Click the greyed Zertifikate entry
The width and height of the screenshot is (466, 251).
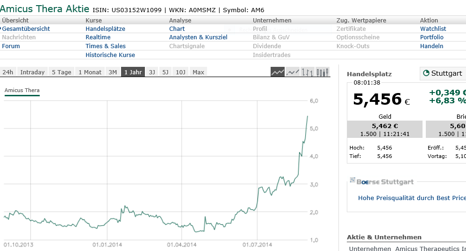pyautogui.click(x=351, y=29)
